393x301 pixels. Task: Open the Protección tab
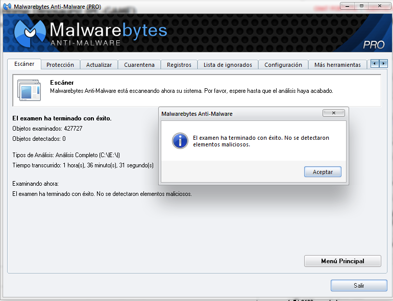tap(60, 65)
